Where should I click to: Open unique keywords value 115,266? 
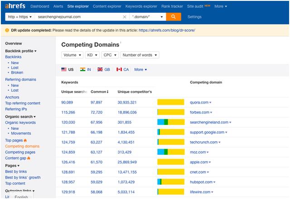(x=68, y=113)
